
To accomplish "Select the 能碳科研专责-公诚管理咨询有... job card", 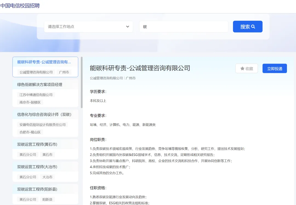I will (x=45, y=67).
